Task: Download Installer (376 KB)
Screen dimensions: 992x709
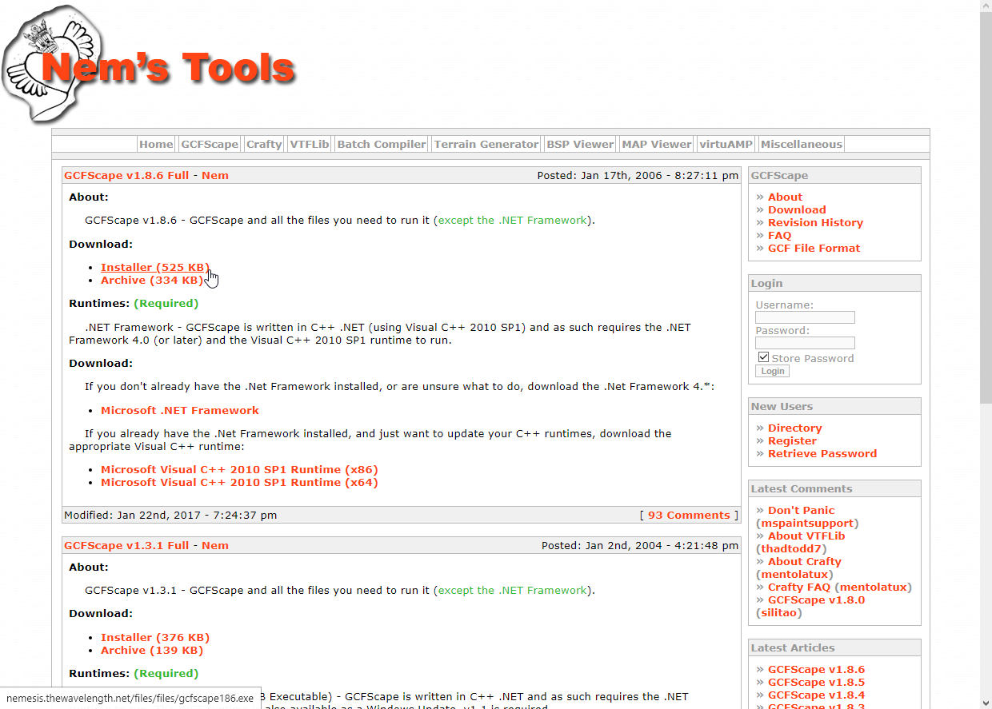Action: tap(155, 637)
